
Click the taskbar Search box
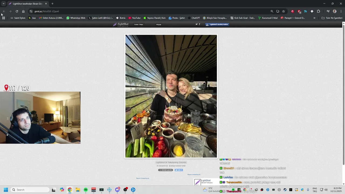click(x=30, y=190)
